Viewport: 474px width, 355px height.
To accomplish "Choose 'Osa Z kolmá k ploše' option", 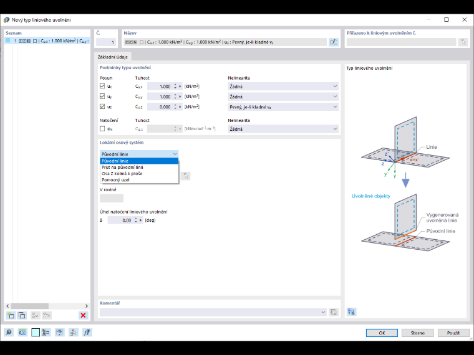I will tap(139, 174).
